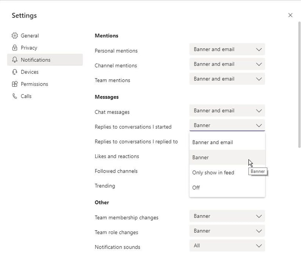Image resolution: width=301 pixels, height=253 pixels.
Task: Expand the Team role changes dropdown
Action: coord(227,231)
